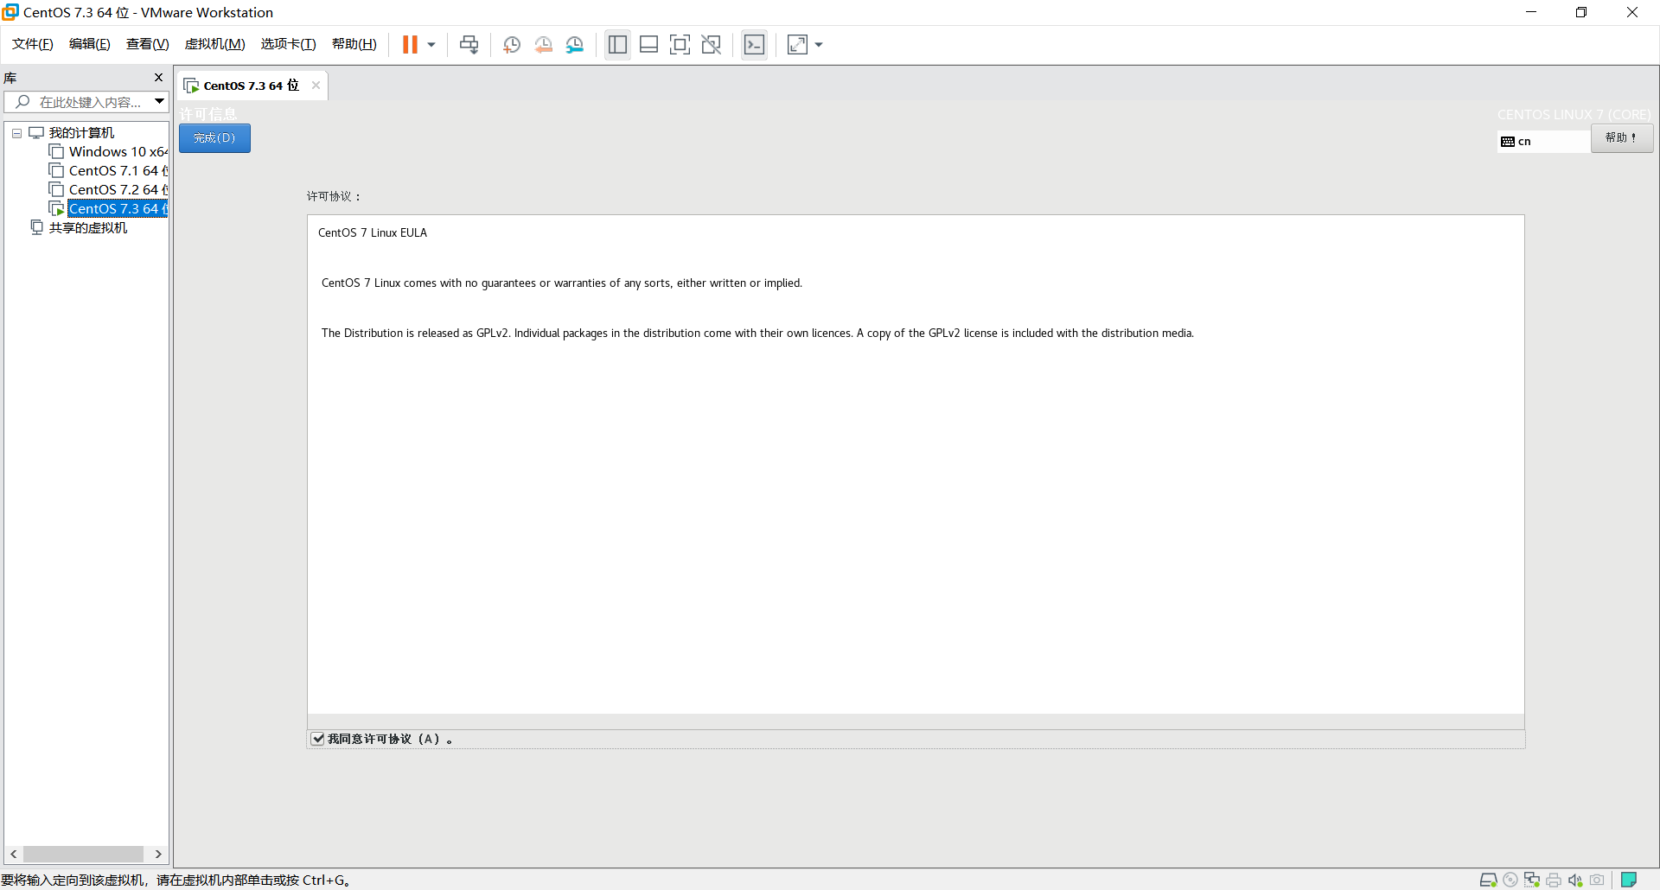The width and height of the screenshot is (1660, 890).
Task: Click the 帮助! help button in installer
Action: (x=1622, y=138)
